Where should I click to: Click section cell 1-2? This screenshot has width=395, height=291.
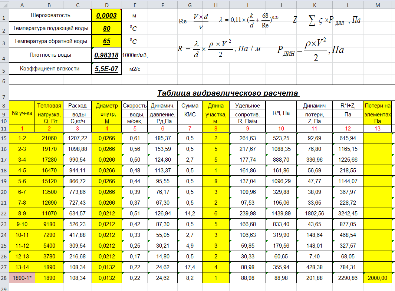pos(22,138)
